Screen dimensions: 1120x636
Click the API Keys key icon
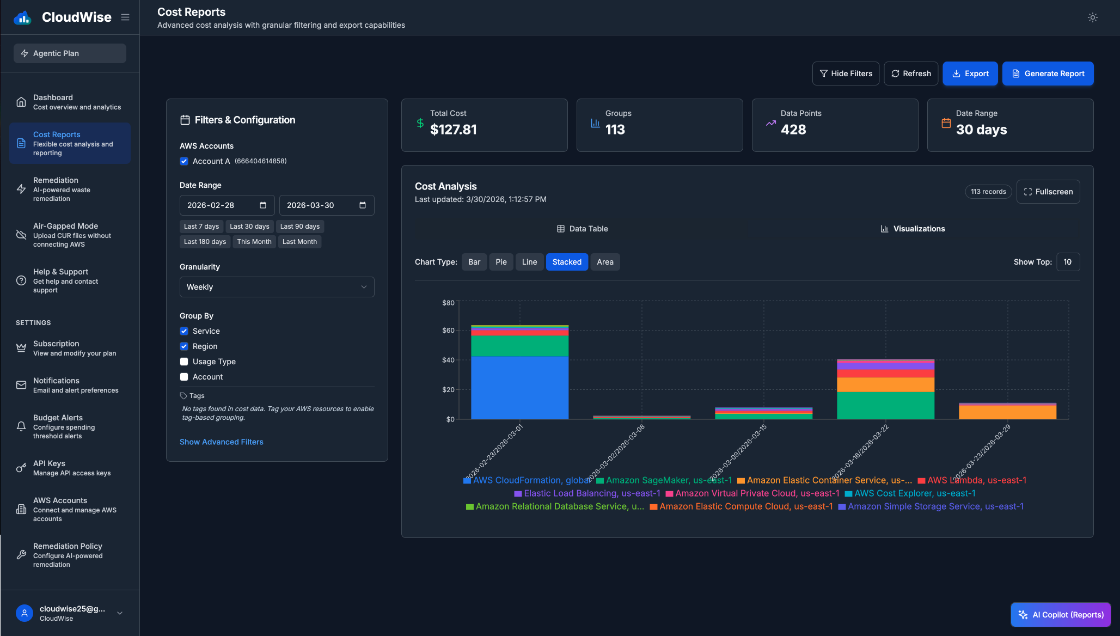[x=21, y=468]
